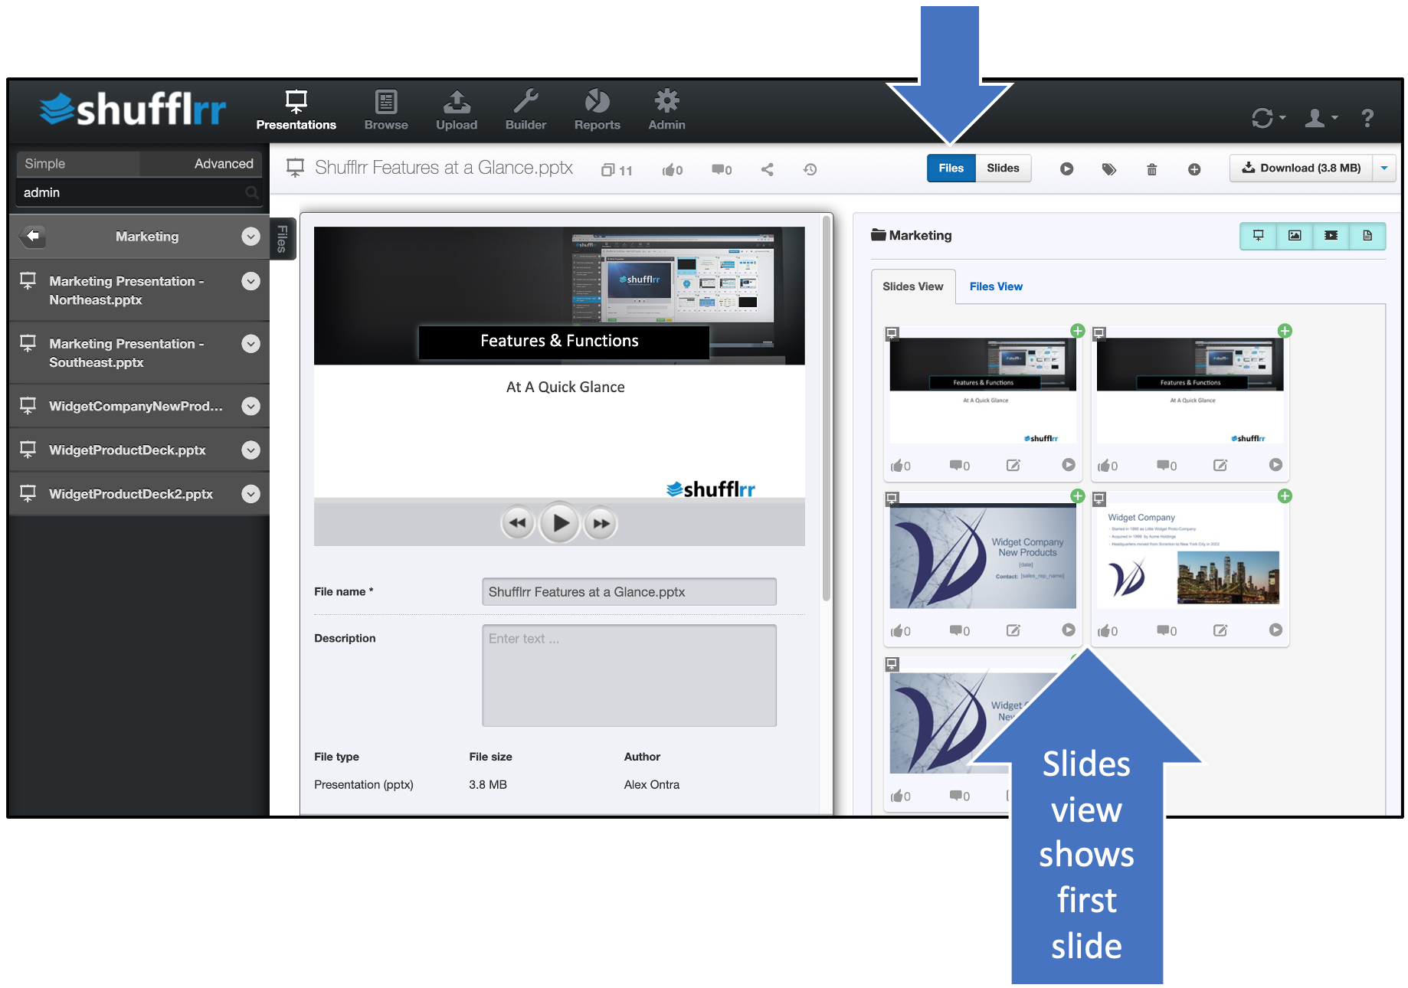The height and width of the screenshot is (988, 1408).
Task: Open the Reports section
Action: coord(598,110)
